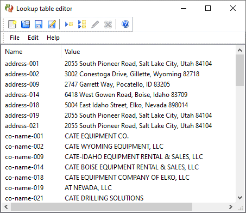Click the New lookup table icon
The height and width of the screenshot is (213, 246).
[x=12, y=24]
